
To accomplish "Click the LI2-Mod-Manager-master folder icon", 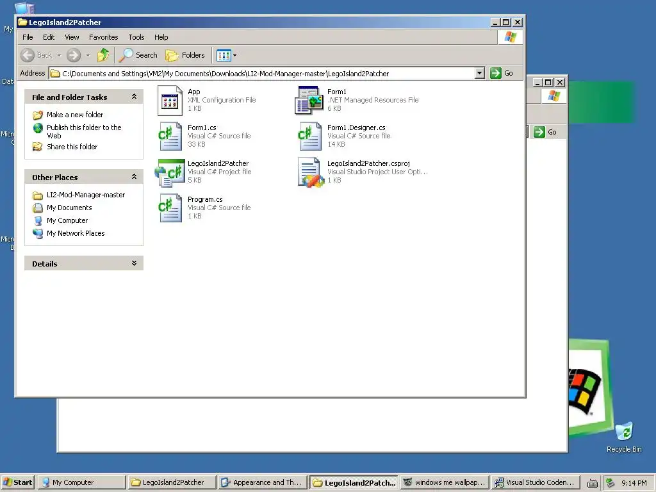I will pos(38,195).
